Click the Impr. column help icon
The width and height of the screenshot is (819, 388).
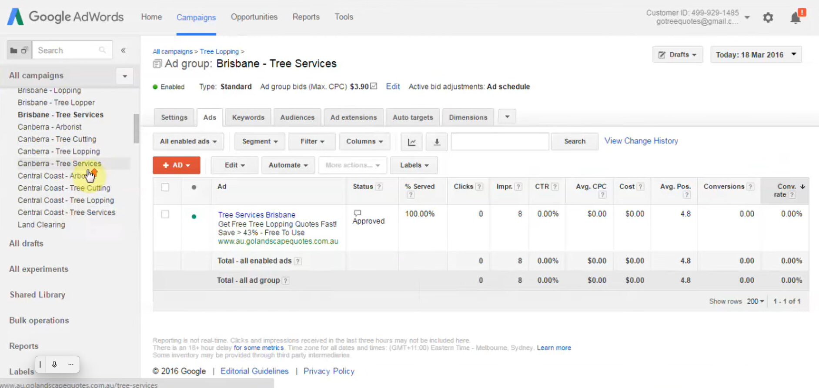tap(518, 187)
